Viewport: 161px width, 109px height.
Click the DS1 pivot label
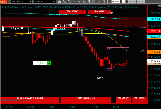[x=110, y=49]
